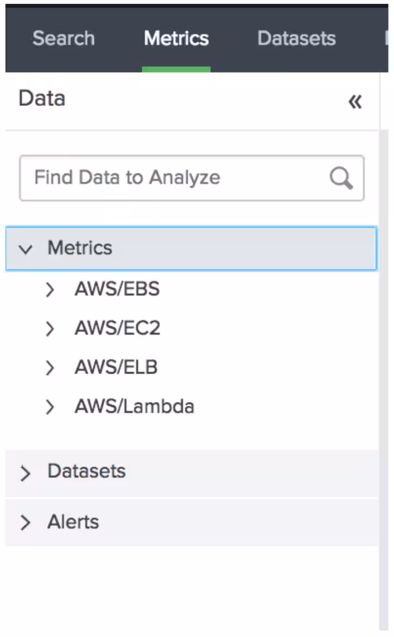Viewport: 394px width, 637px height.
Task: Open the Search tab
Action: [63, 39]
